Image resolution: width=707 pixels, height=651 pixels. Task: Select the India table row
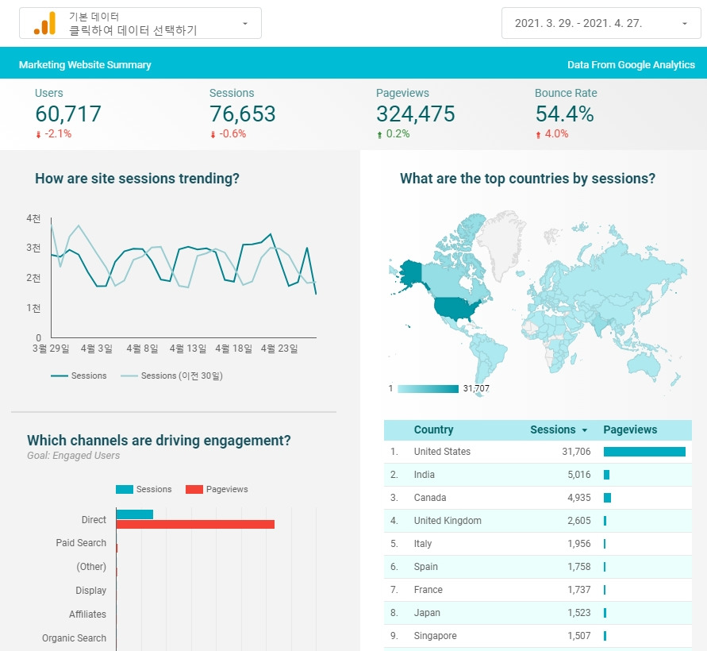[x=537, y=475]
